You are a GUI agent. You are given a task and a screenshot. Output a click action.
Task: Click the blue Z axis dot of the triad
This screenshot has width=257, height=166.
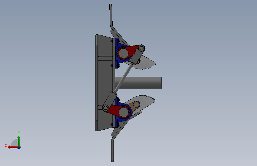pos(19,147)
